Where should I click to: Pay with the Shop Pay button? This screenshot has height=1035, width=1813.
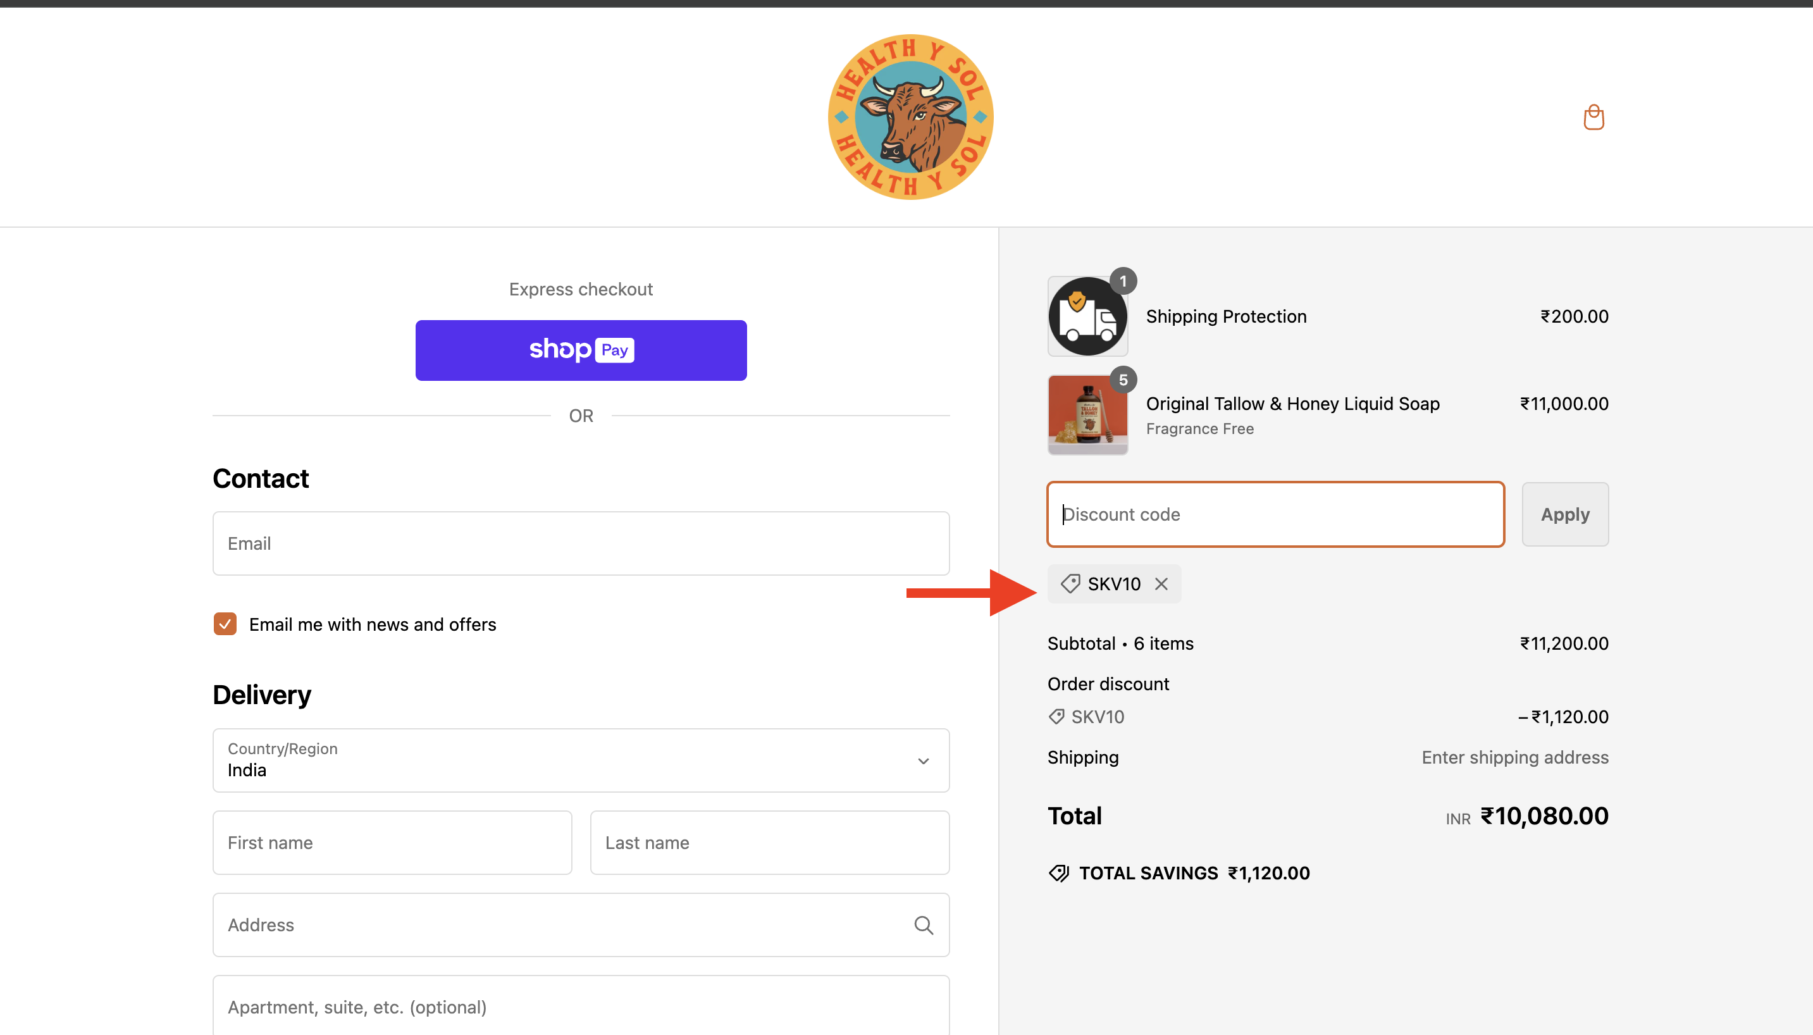[x=581, y=350]
